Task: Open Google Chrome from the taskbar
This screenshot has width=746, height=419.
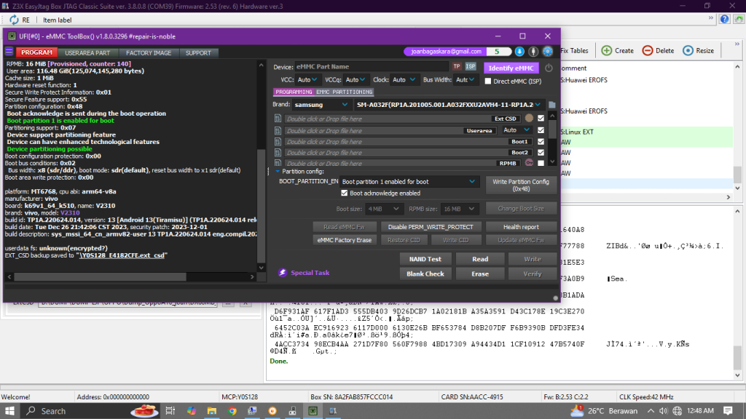Action: pyautogui.click(x=232, y=411)
